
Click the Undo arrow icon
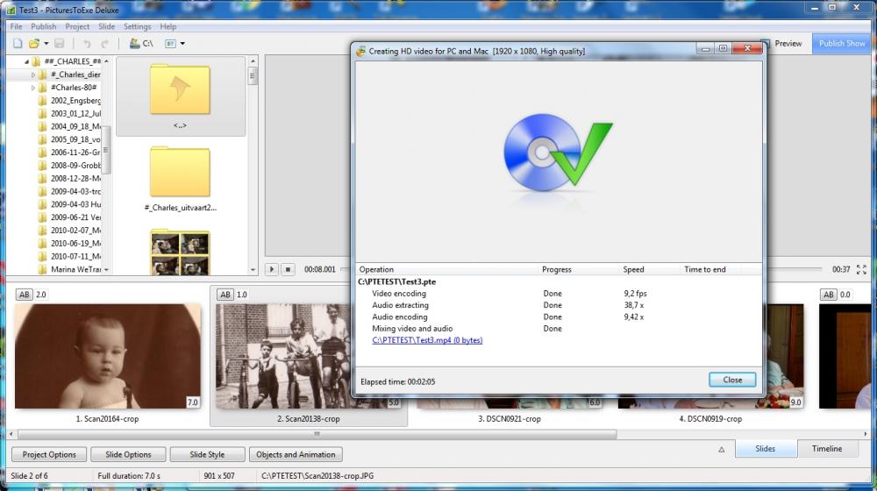point(86,43)
